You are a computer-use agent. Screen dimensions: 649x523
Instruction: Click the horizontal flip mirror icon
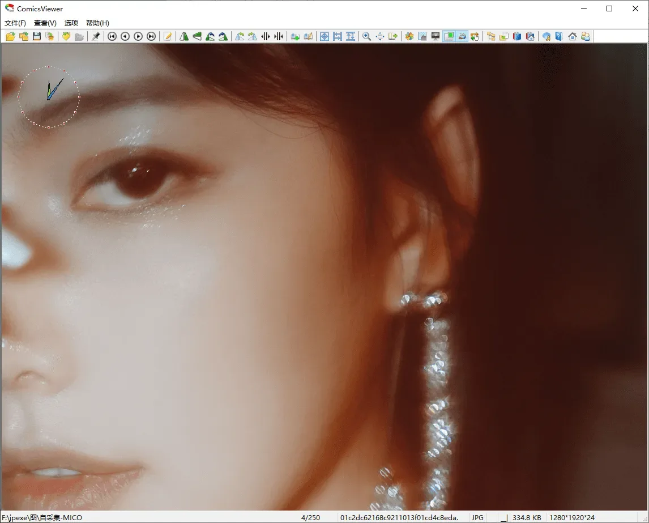(184, 36)
